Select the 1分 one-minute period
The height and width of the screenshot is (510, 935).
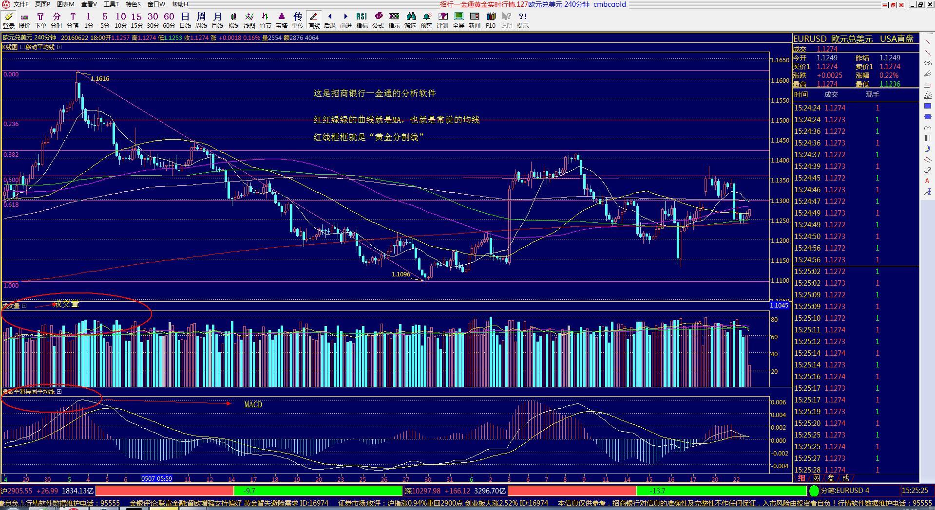click(x=89, y=20)
